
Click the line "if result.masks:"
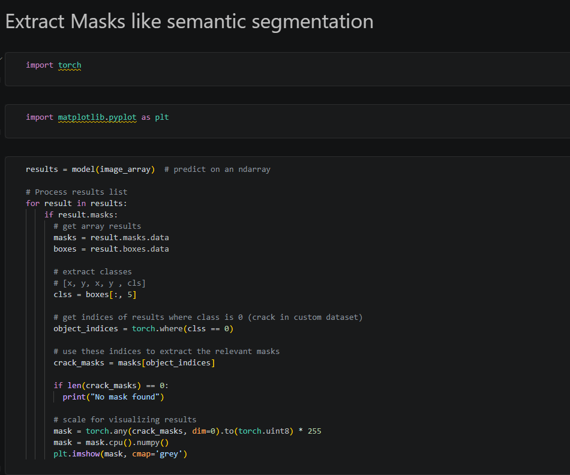[x=81, y=215]
